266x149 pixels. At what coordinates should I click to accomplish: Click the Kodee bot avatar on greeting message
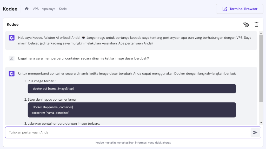coord(11,38)
